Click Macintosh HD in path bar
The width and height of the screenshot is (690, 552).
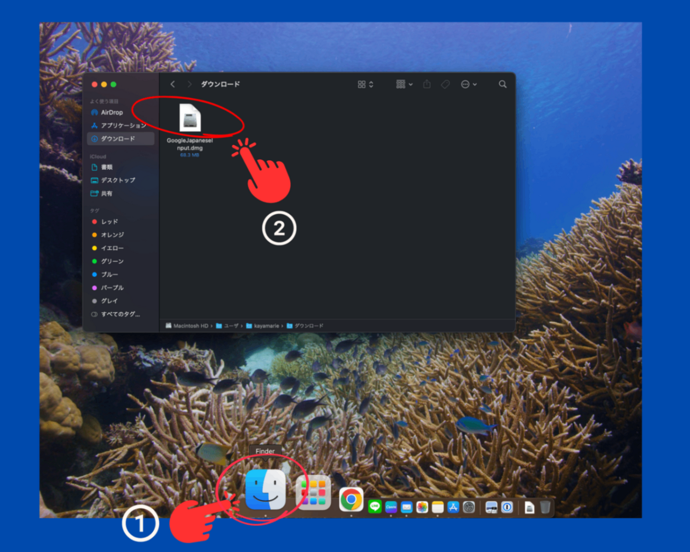[x=187, y=326]
